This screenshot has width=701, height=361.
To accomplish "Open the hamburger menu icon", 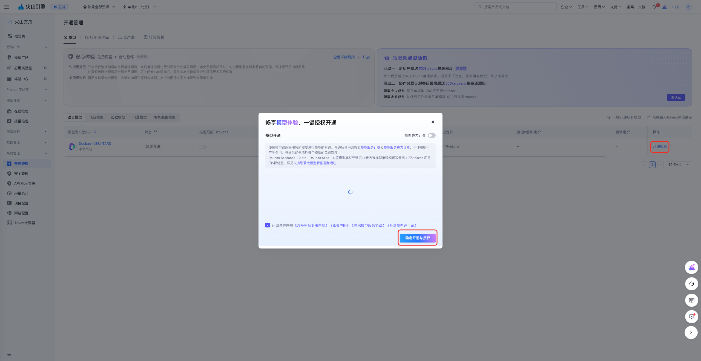I will pos(7,7).
